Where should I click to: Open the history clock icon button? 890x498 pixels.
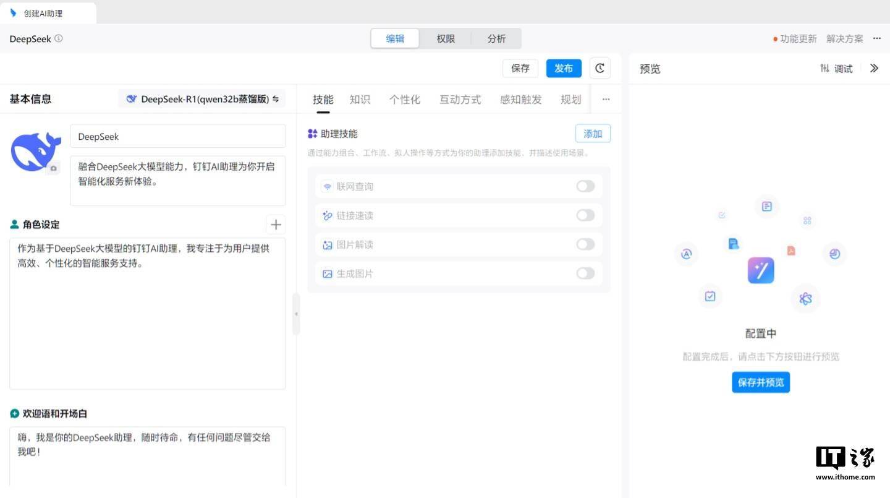click(600, 68)
